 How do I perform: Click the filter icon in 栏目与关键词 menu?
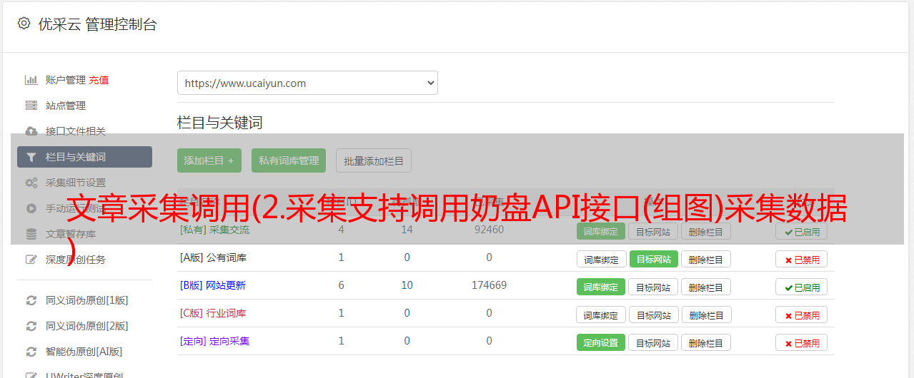tap(31, 157)
